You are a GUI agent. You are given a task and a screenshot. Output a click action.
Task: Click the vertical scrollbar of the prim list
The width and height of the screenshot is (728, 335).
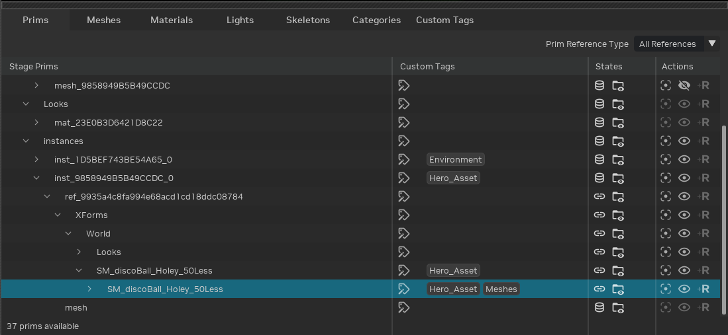click(723, 198)
